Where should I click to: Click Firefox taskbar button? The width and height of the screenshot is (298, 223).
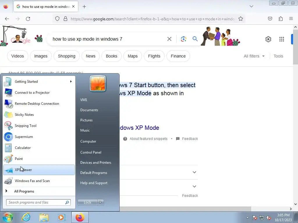click(x=80, y=217)
